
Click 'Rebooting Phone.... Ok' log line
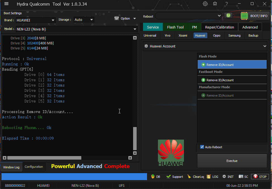(27, 128)
